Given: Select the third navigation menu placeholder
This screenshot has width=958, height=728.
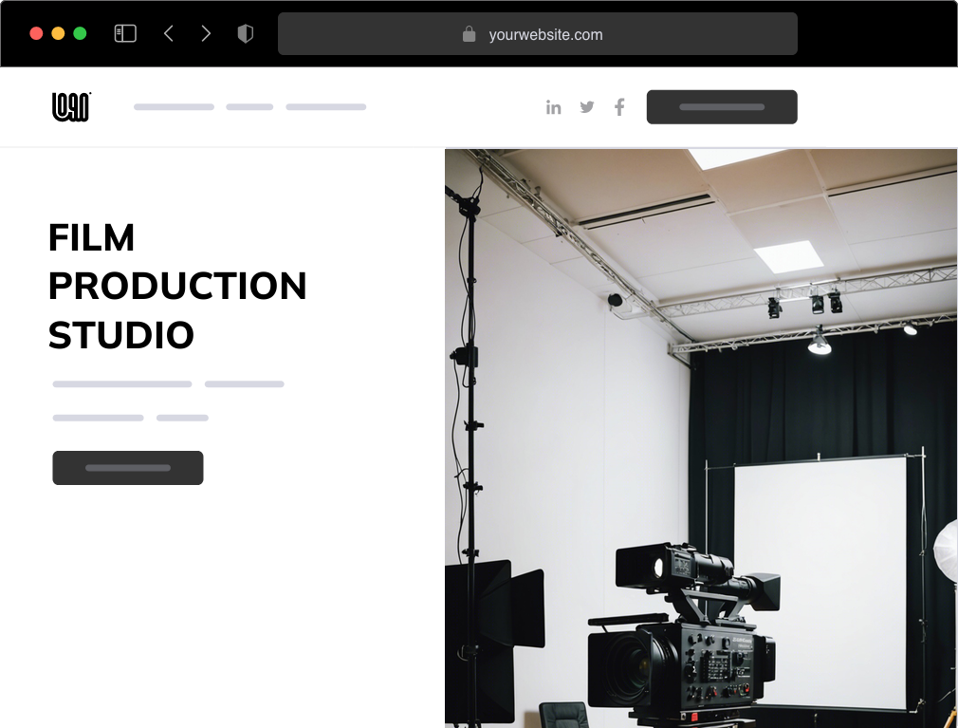Looking at the screenshot, I should pos(326,106).
